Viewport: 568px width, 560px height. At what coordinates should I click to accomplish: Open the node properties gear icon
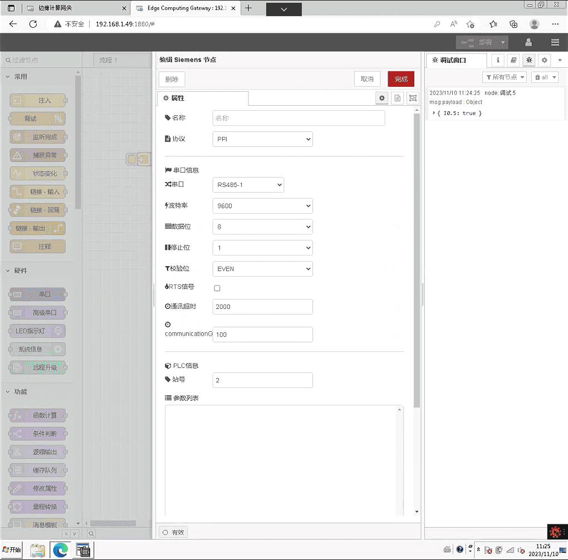tap(382, 98)
